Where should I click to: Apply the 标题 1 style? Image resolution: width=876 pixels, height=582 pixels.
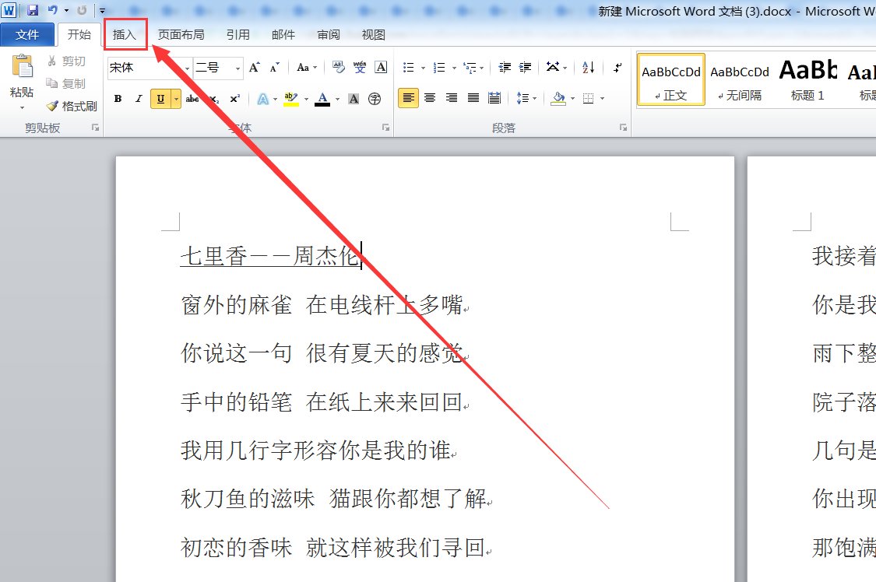[807, 78]
